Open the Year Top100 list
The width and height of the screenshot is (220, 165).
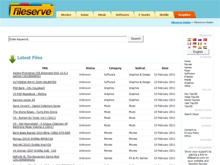[191, 103]
